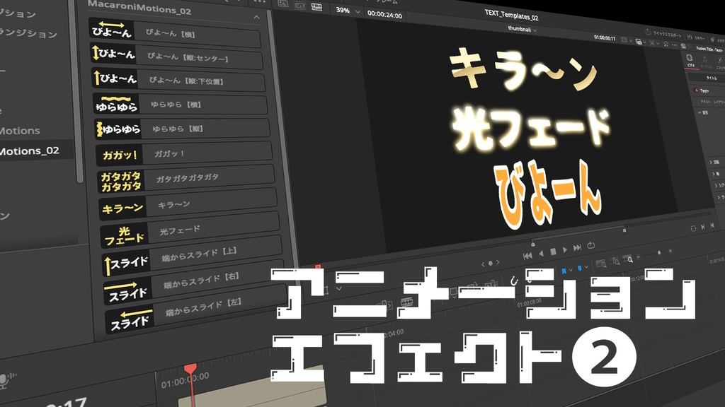Click the タイトル button in the inspector

tap(711, 78)
